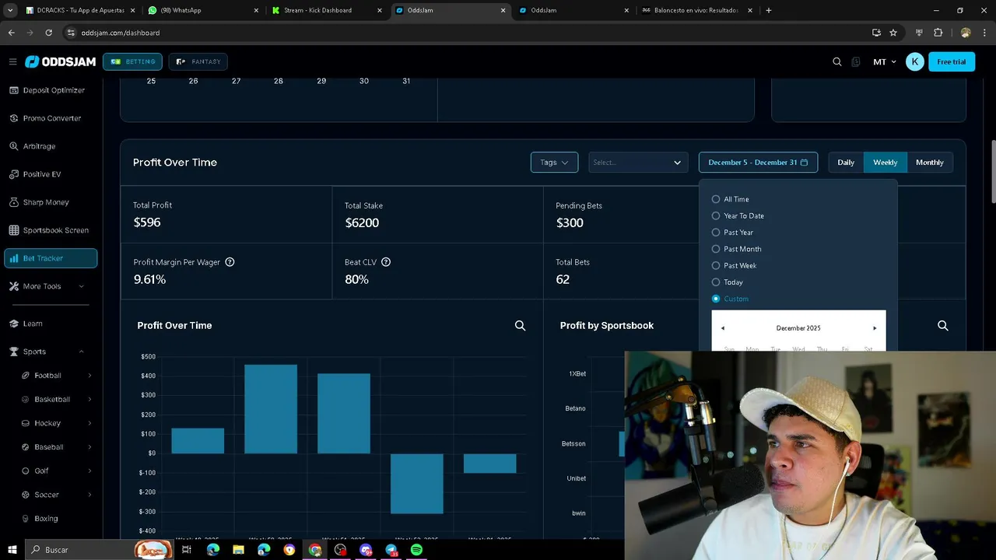Screen dimensions: 996x560
Task: Zoom the Profit Over Time chart magnifier
Action: pos(520,326)
